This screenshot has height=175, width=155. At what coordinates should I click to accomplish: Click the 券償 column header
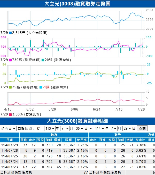coord(112,140)
